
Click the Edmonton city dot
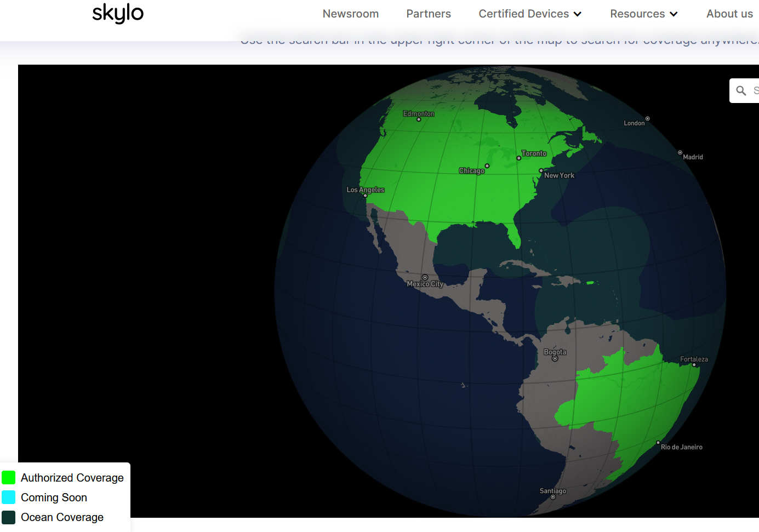pos(419,119)
